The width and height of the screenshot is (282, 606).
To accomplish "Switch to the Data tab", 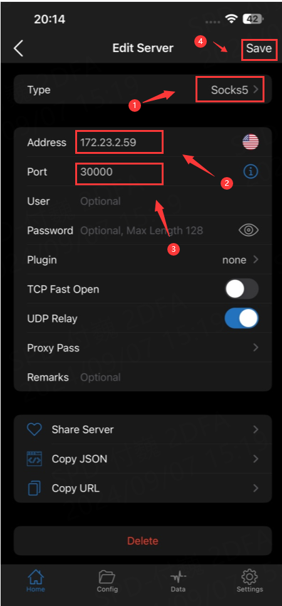I will (178, 582).
